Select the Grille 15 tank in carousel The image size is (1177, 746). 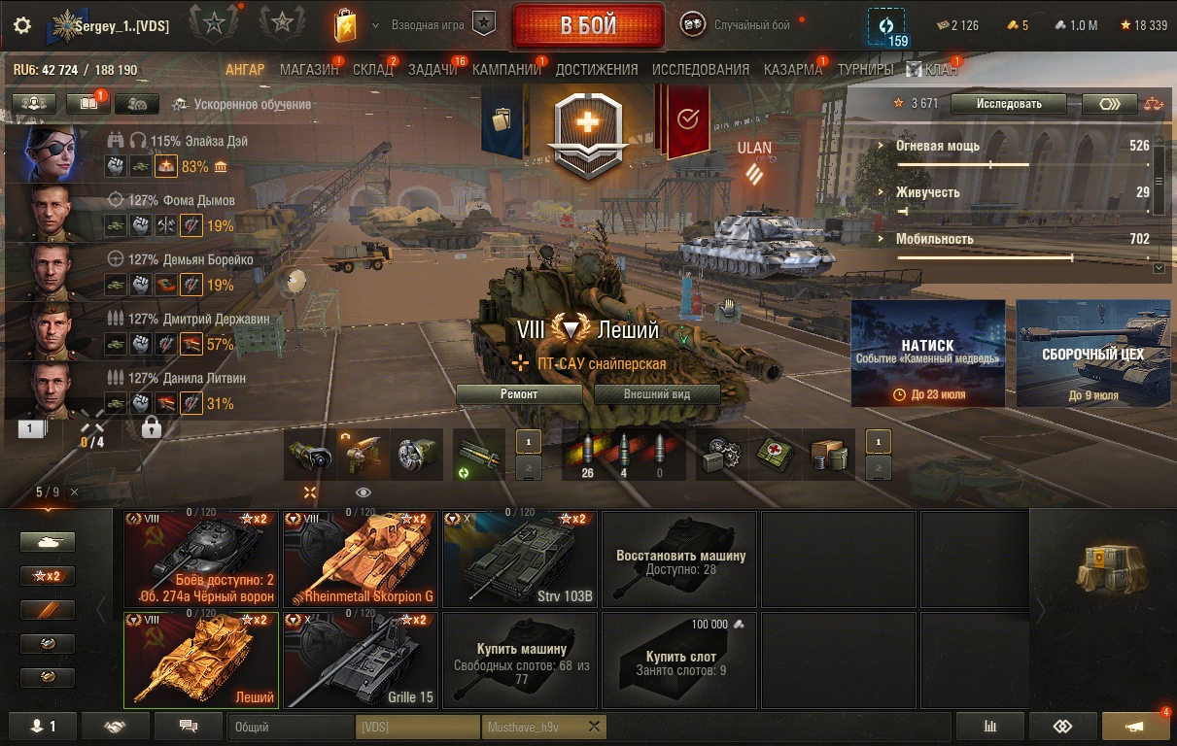point(361,660)
